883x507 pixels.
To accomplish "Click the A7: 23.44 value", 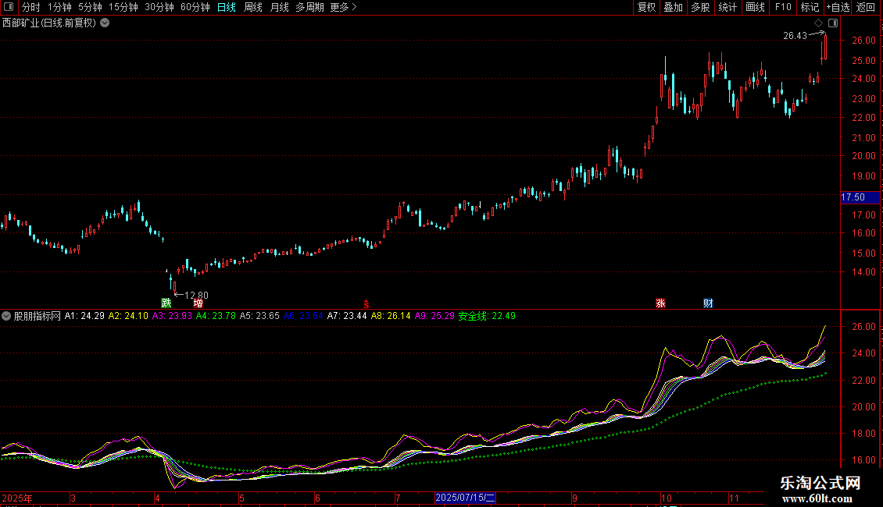I will coord(347,316).
